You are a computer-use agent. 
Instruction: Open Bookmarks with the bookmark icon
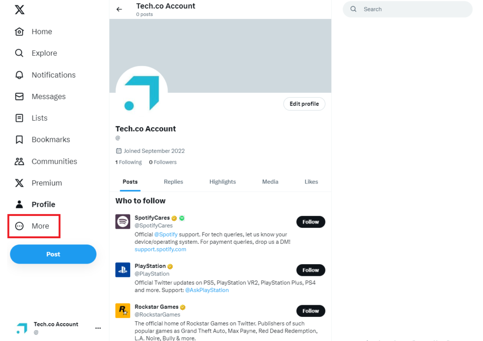[x=19, y=139]
